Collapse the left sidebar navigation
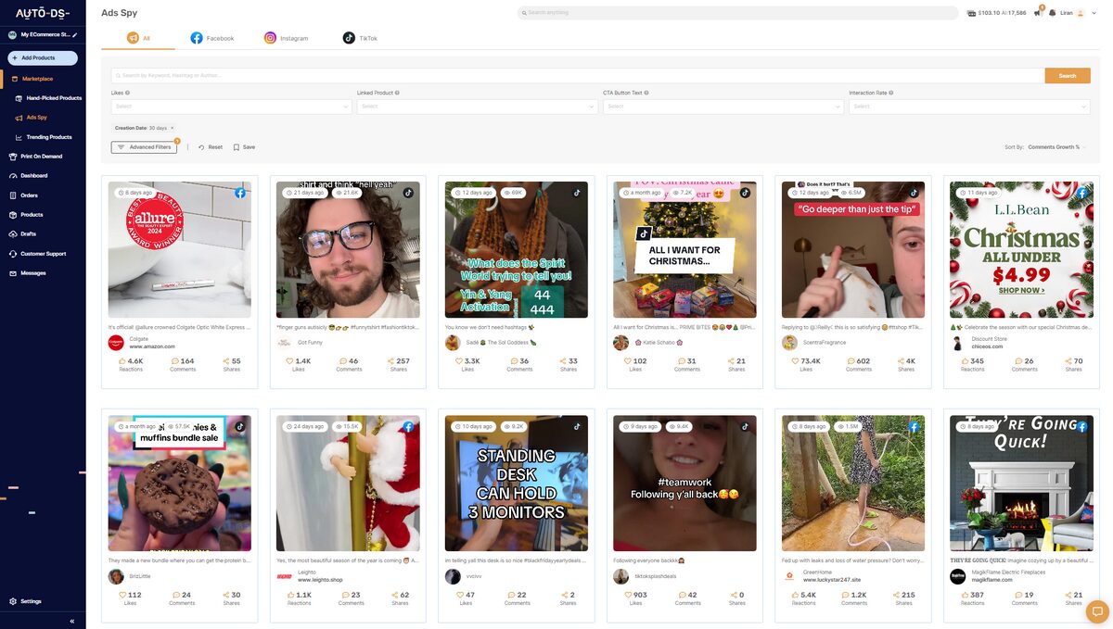Viewport: 1113px width, 629px height. pos(71,622)
